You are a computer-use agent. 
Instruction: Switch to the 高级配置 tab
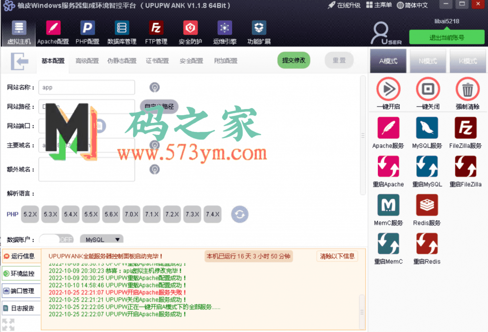pos(87,60)
